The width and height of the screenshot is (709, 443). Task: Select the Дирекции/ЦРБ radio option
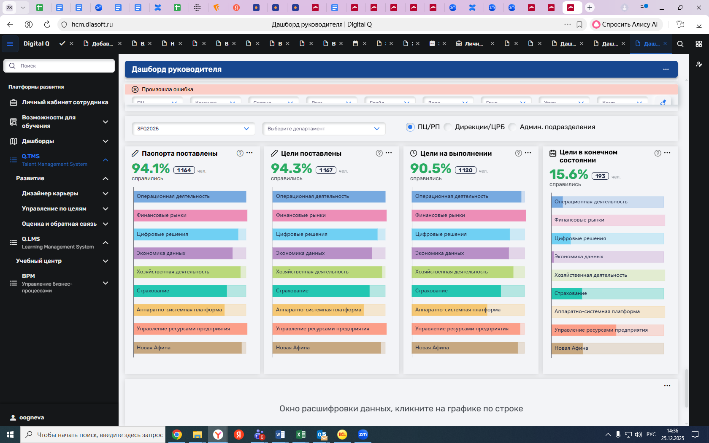pyautogui.click(x=448, y=127)
